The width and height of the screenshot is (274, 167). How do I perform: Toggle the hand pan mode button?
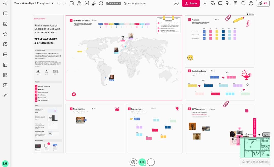(x=236, y=141)
